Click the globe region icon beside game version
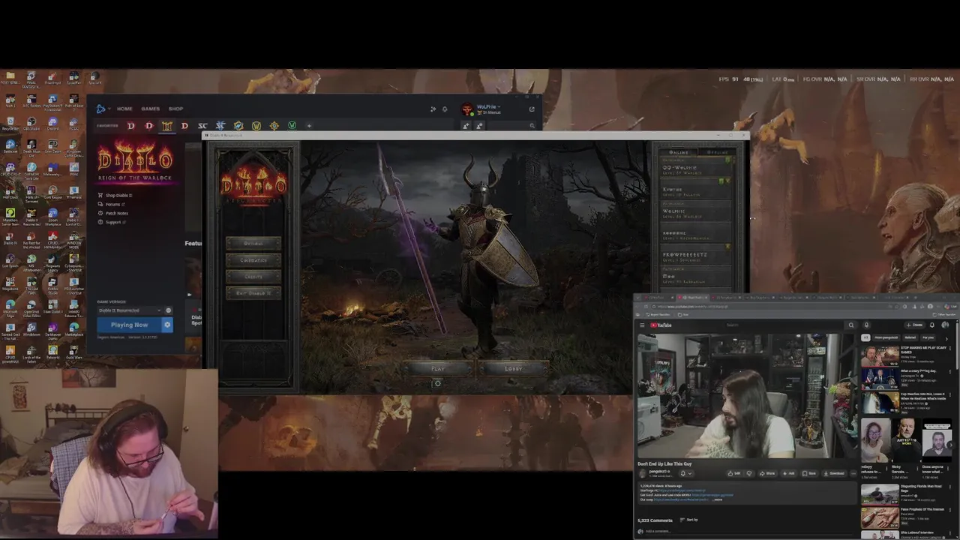960x540 pixels. 168,310
